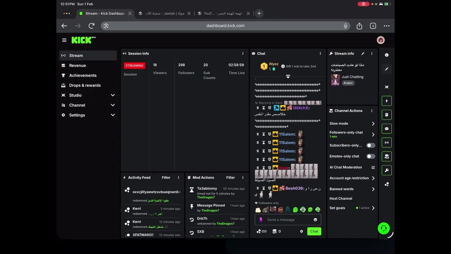
Task: Select Stream in the sidebar
Action: pyautogui.click(x=88, y=55)
